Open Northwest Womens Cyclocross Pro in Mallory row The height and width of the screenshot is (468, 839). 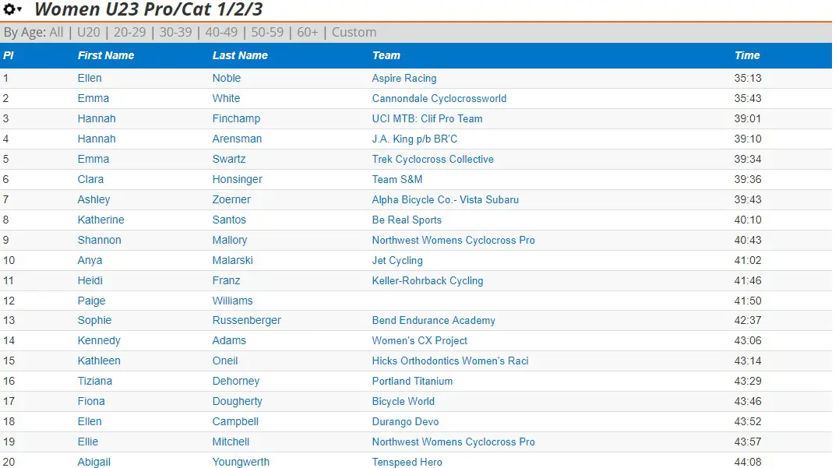click(453, 240)
